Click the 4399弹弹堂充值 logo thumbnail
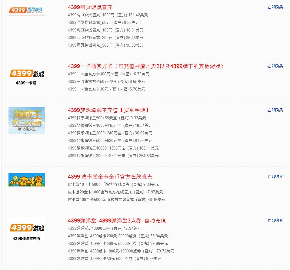 pos(27,229)
